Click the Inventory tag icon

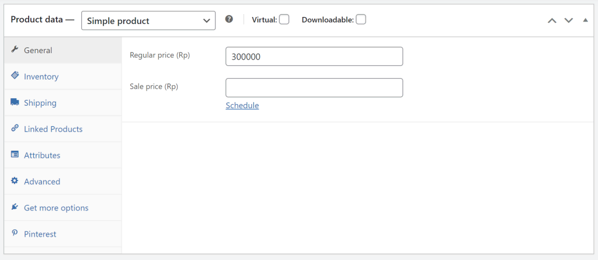[15, 76]
